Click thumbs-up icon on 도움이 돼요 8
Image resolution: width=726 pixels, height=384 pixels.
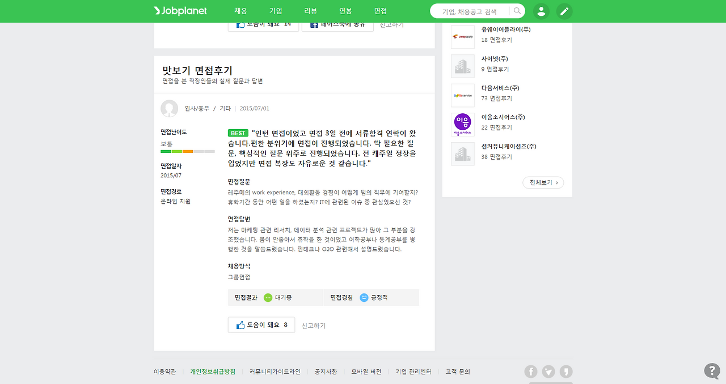point(238,324)
